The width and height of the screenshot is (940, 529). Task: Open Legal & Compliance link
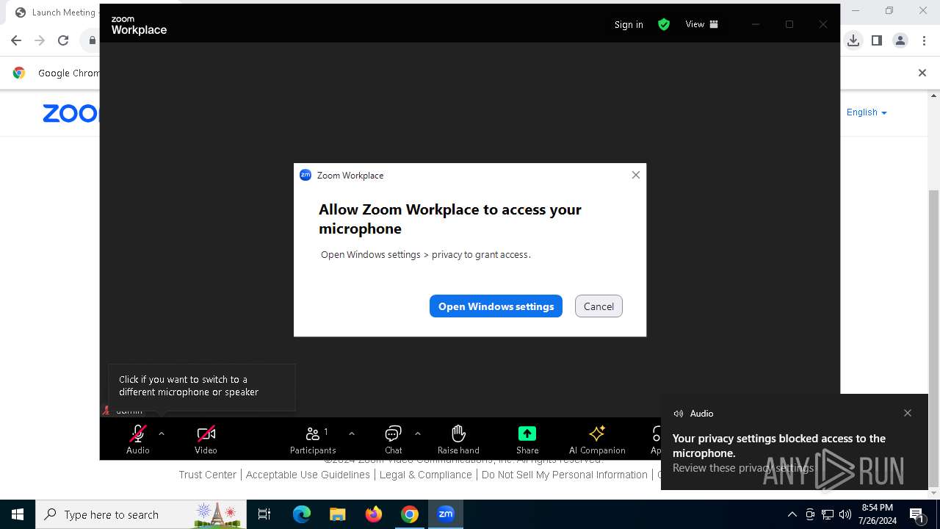(x=426, y=475)
